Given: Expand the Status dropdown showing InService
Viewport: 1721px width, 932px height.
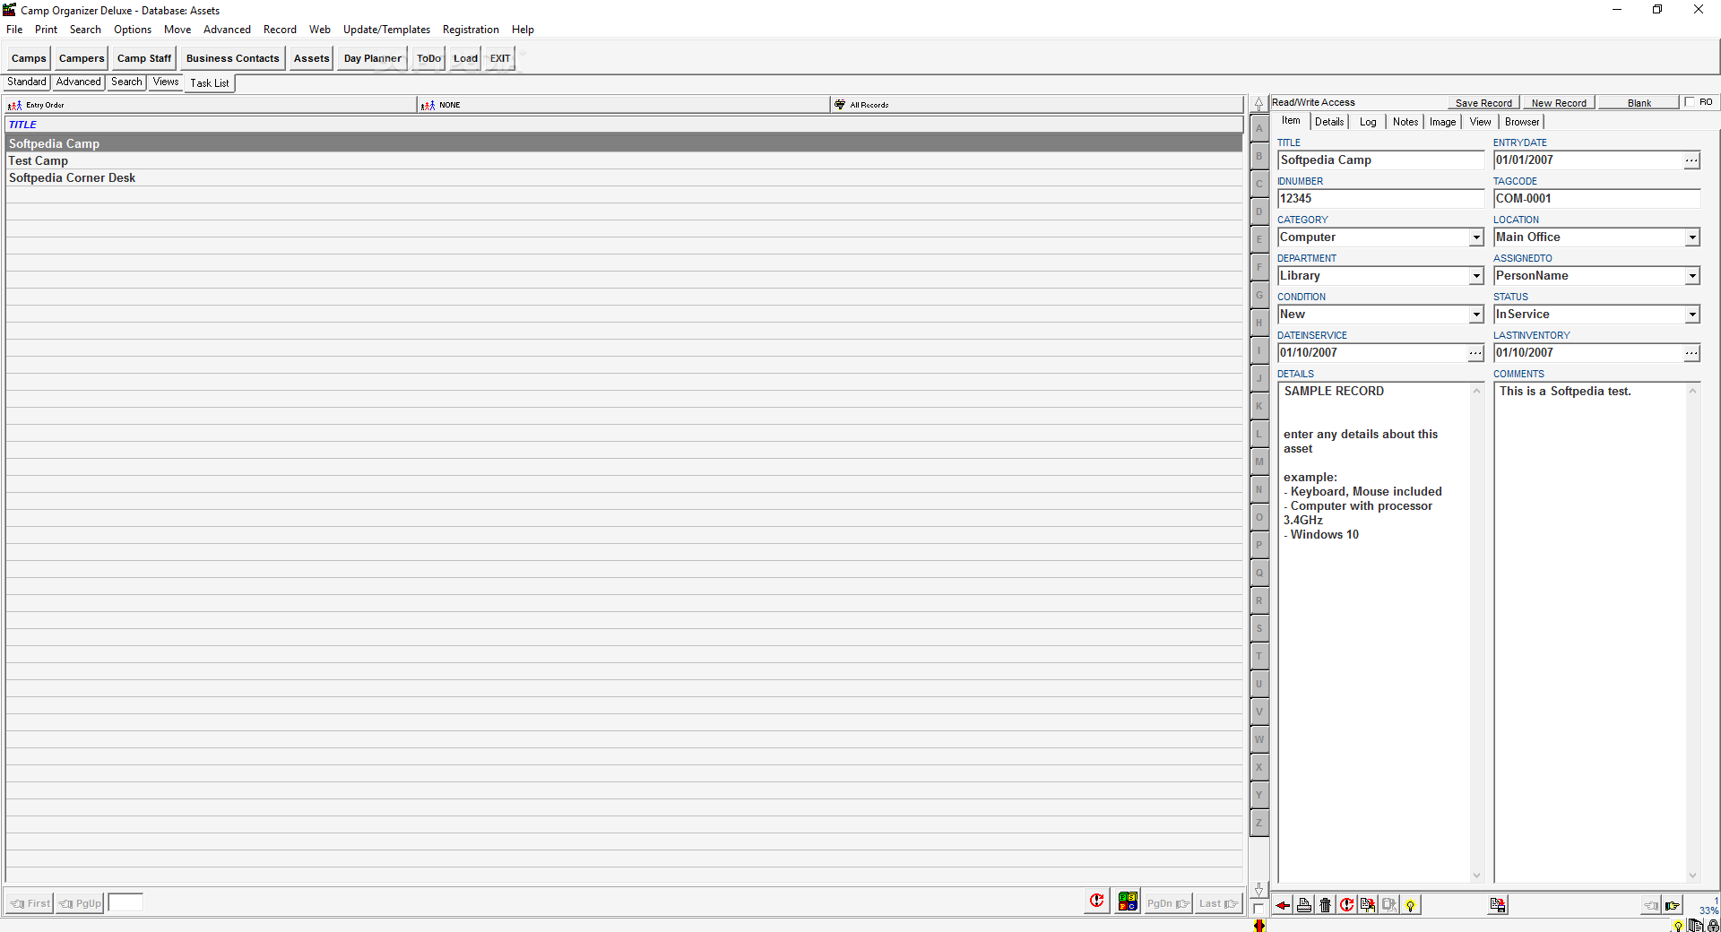Looking at the screenshot, I should [x=1692, y=315].
